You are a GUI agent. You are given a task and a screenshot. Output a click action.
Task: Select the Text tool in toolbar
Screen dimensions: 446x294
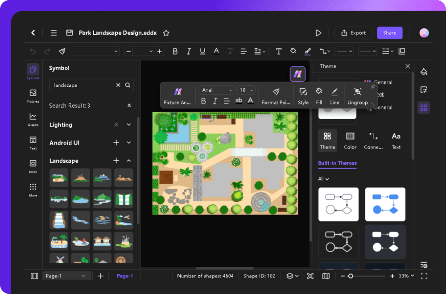click(279, 51)
